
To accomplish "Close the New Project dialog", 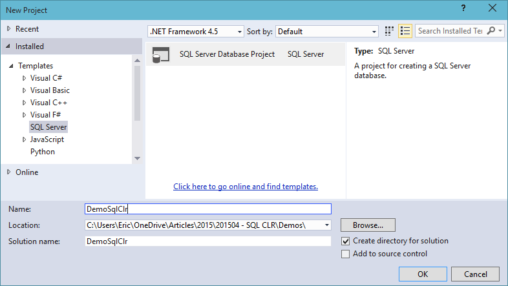I will tap(492, 8).
